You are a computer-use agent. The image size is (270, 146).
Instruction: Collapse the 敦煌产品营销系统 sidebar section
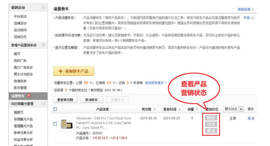point(43,45)
